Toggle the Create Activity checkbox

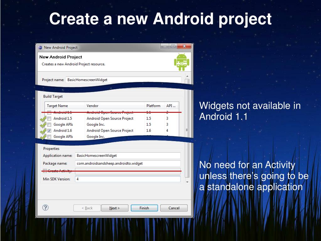point(45,171)
